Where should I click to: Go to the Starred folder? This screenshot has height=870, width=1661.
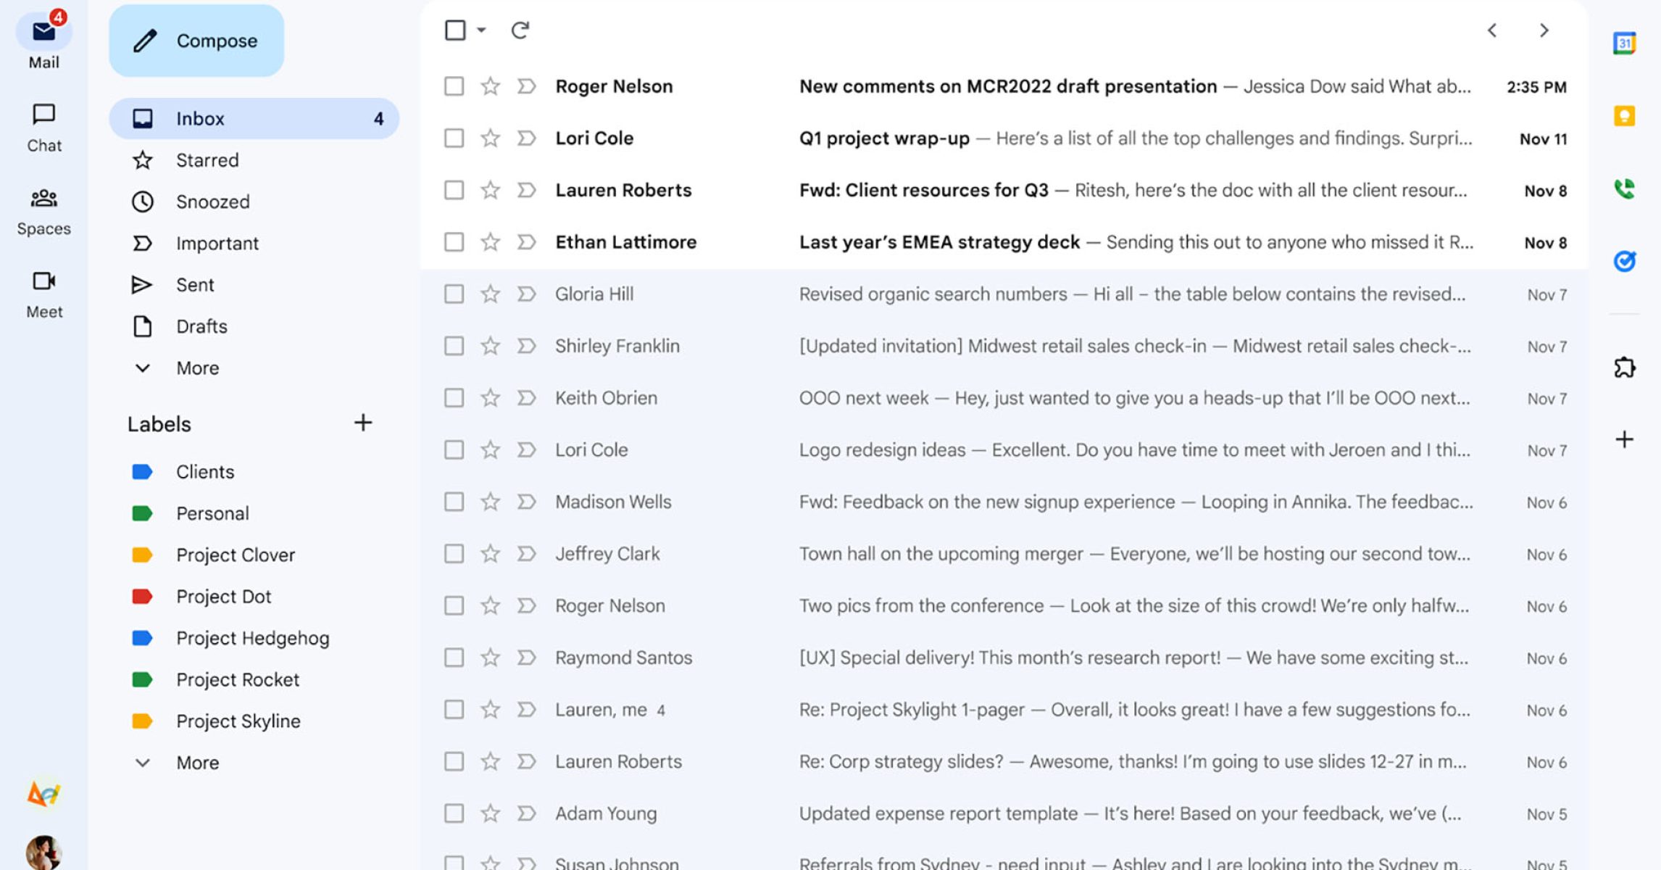(207, 160)
